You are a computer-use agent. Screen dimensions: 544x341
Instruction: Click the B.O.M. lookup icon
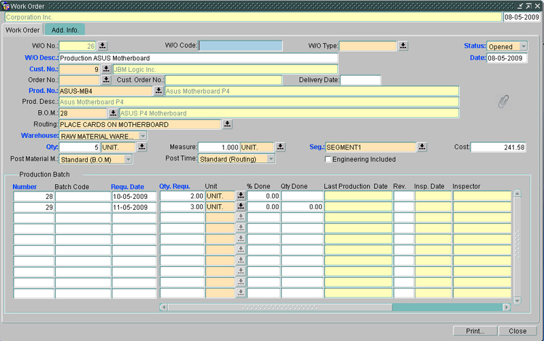[x=113, y=113]
